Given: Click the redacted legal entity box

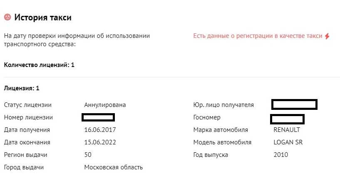Looking at the screenshot, I should click(295, 104).
